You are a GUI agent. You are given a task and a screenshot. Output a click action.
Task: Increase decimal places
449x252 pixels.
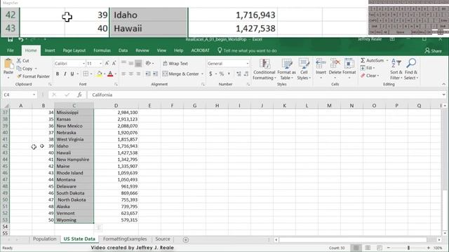click(x=239, y=74)
